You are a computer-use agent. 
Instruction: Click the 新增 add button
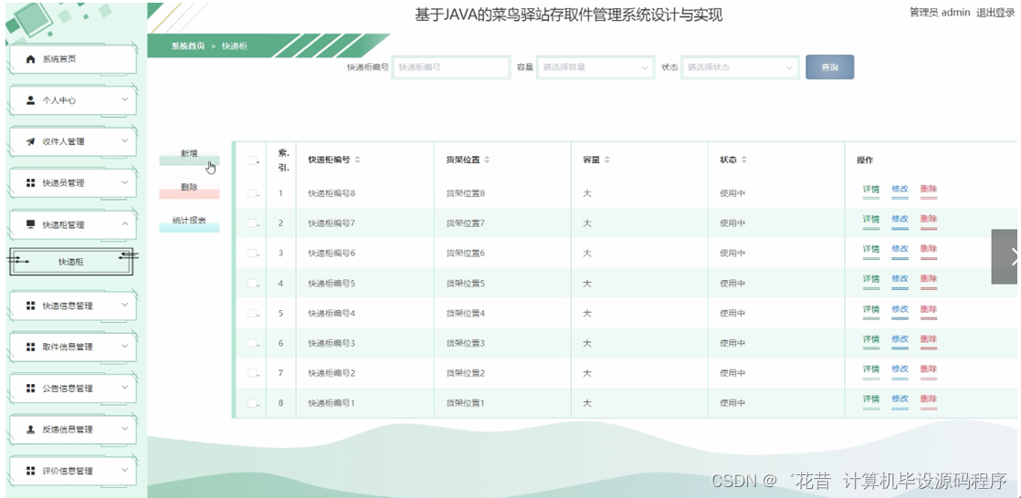coord(189,155)
